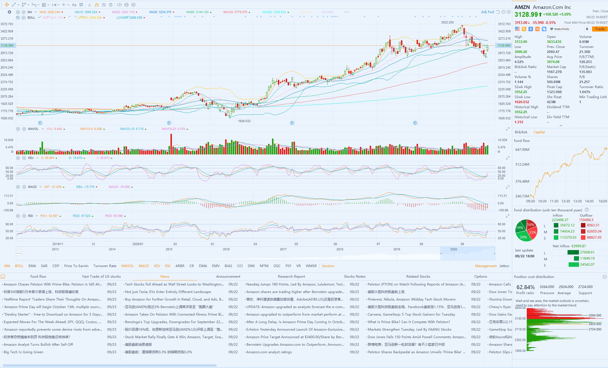
Task: Reset chart view with undo arrow
Action: [498, 12]
